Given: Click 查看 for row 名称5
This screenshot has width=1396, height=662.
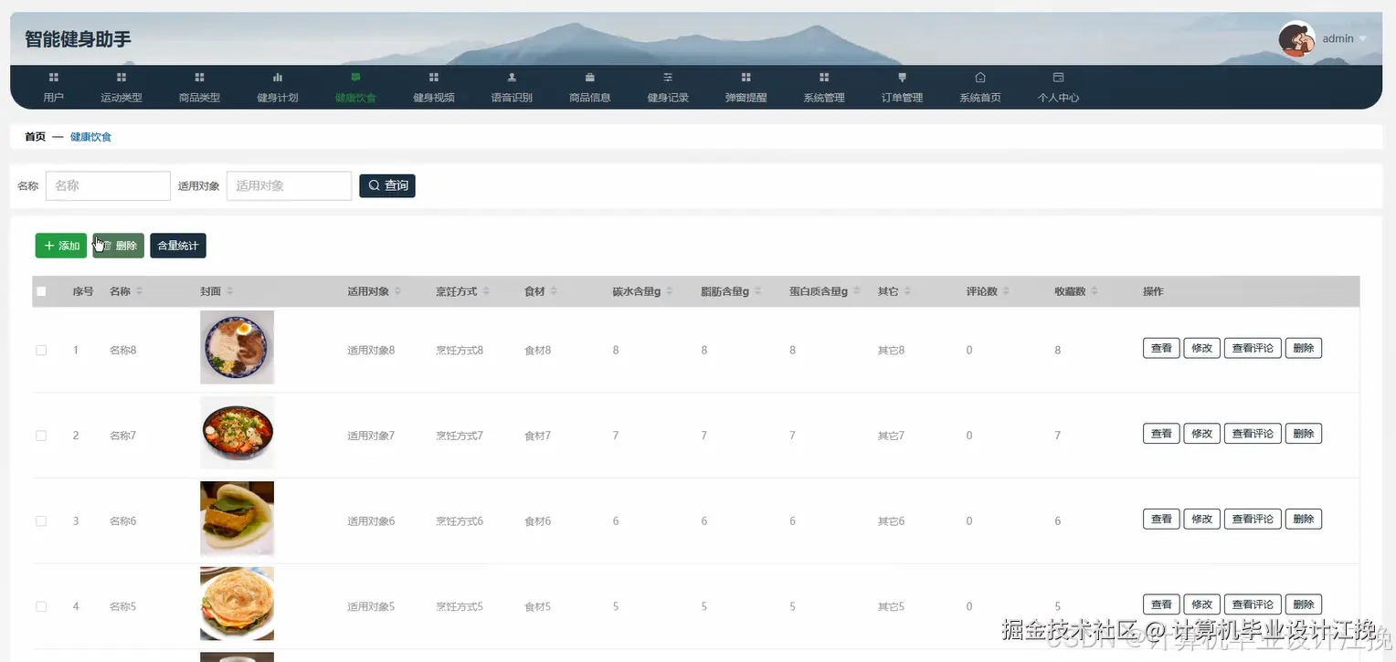Looking at the screenshot, I should pos(1161,604).
